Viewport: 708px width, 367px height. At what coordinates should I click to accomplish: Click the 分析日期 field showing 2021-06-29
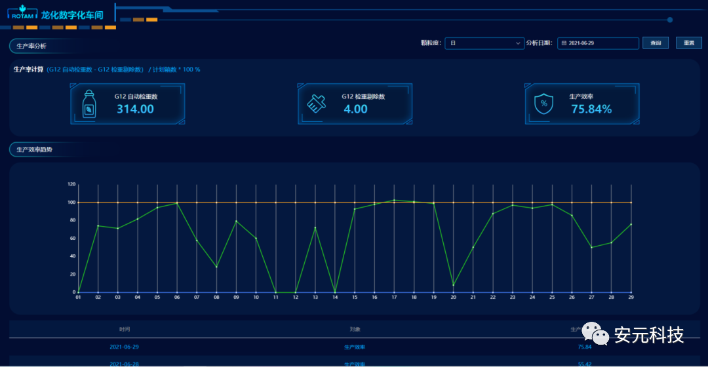[598, 43]
